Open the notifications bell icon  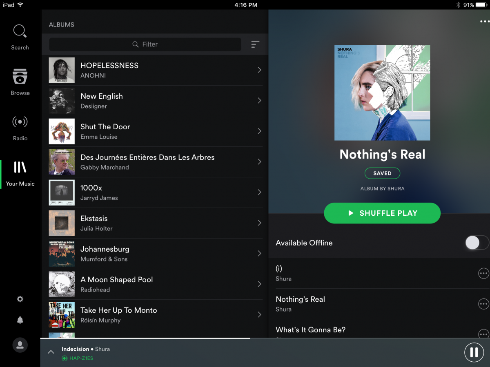click(20, 320)
